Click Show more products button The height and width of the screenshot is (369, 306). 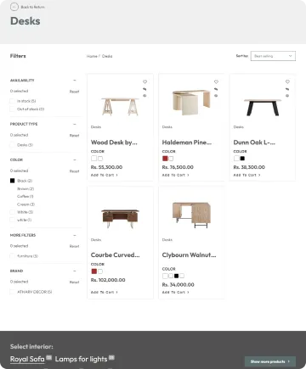(270, 361)
